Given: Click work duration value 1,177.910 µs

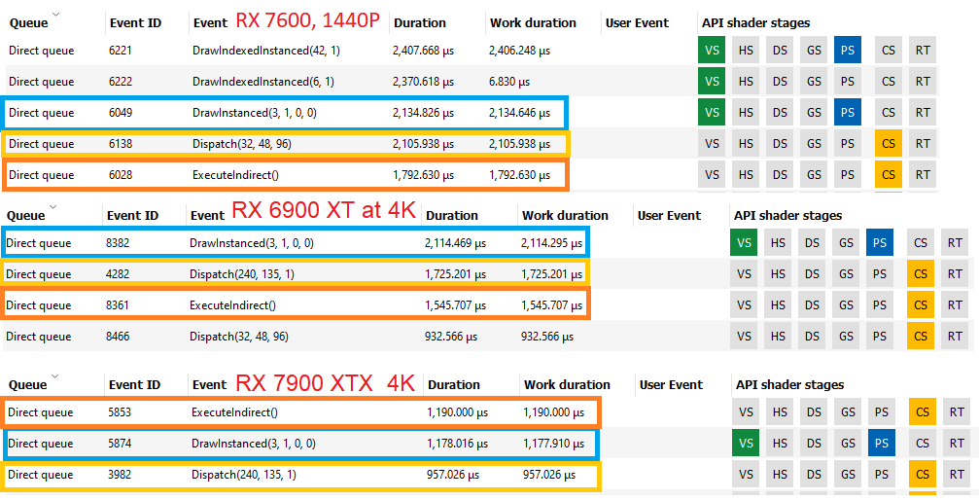Looking at the screenshot, I should coord(554,444).
